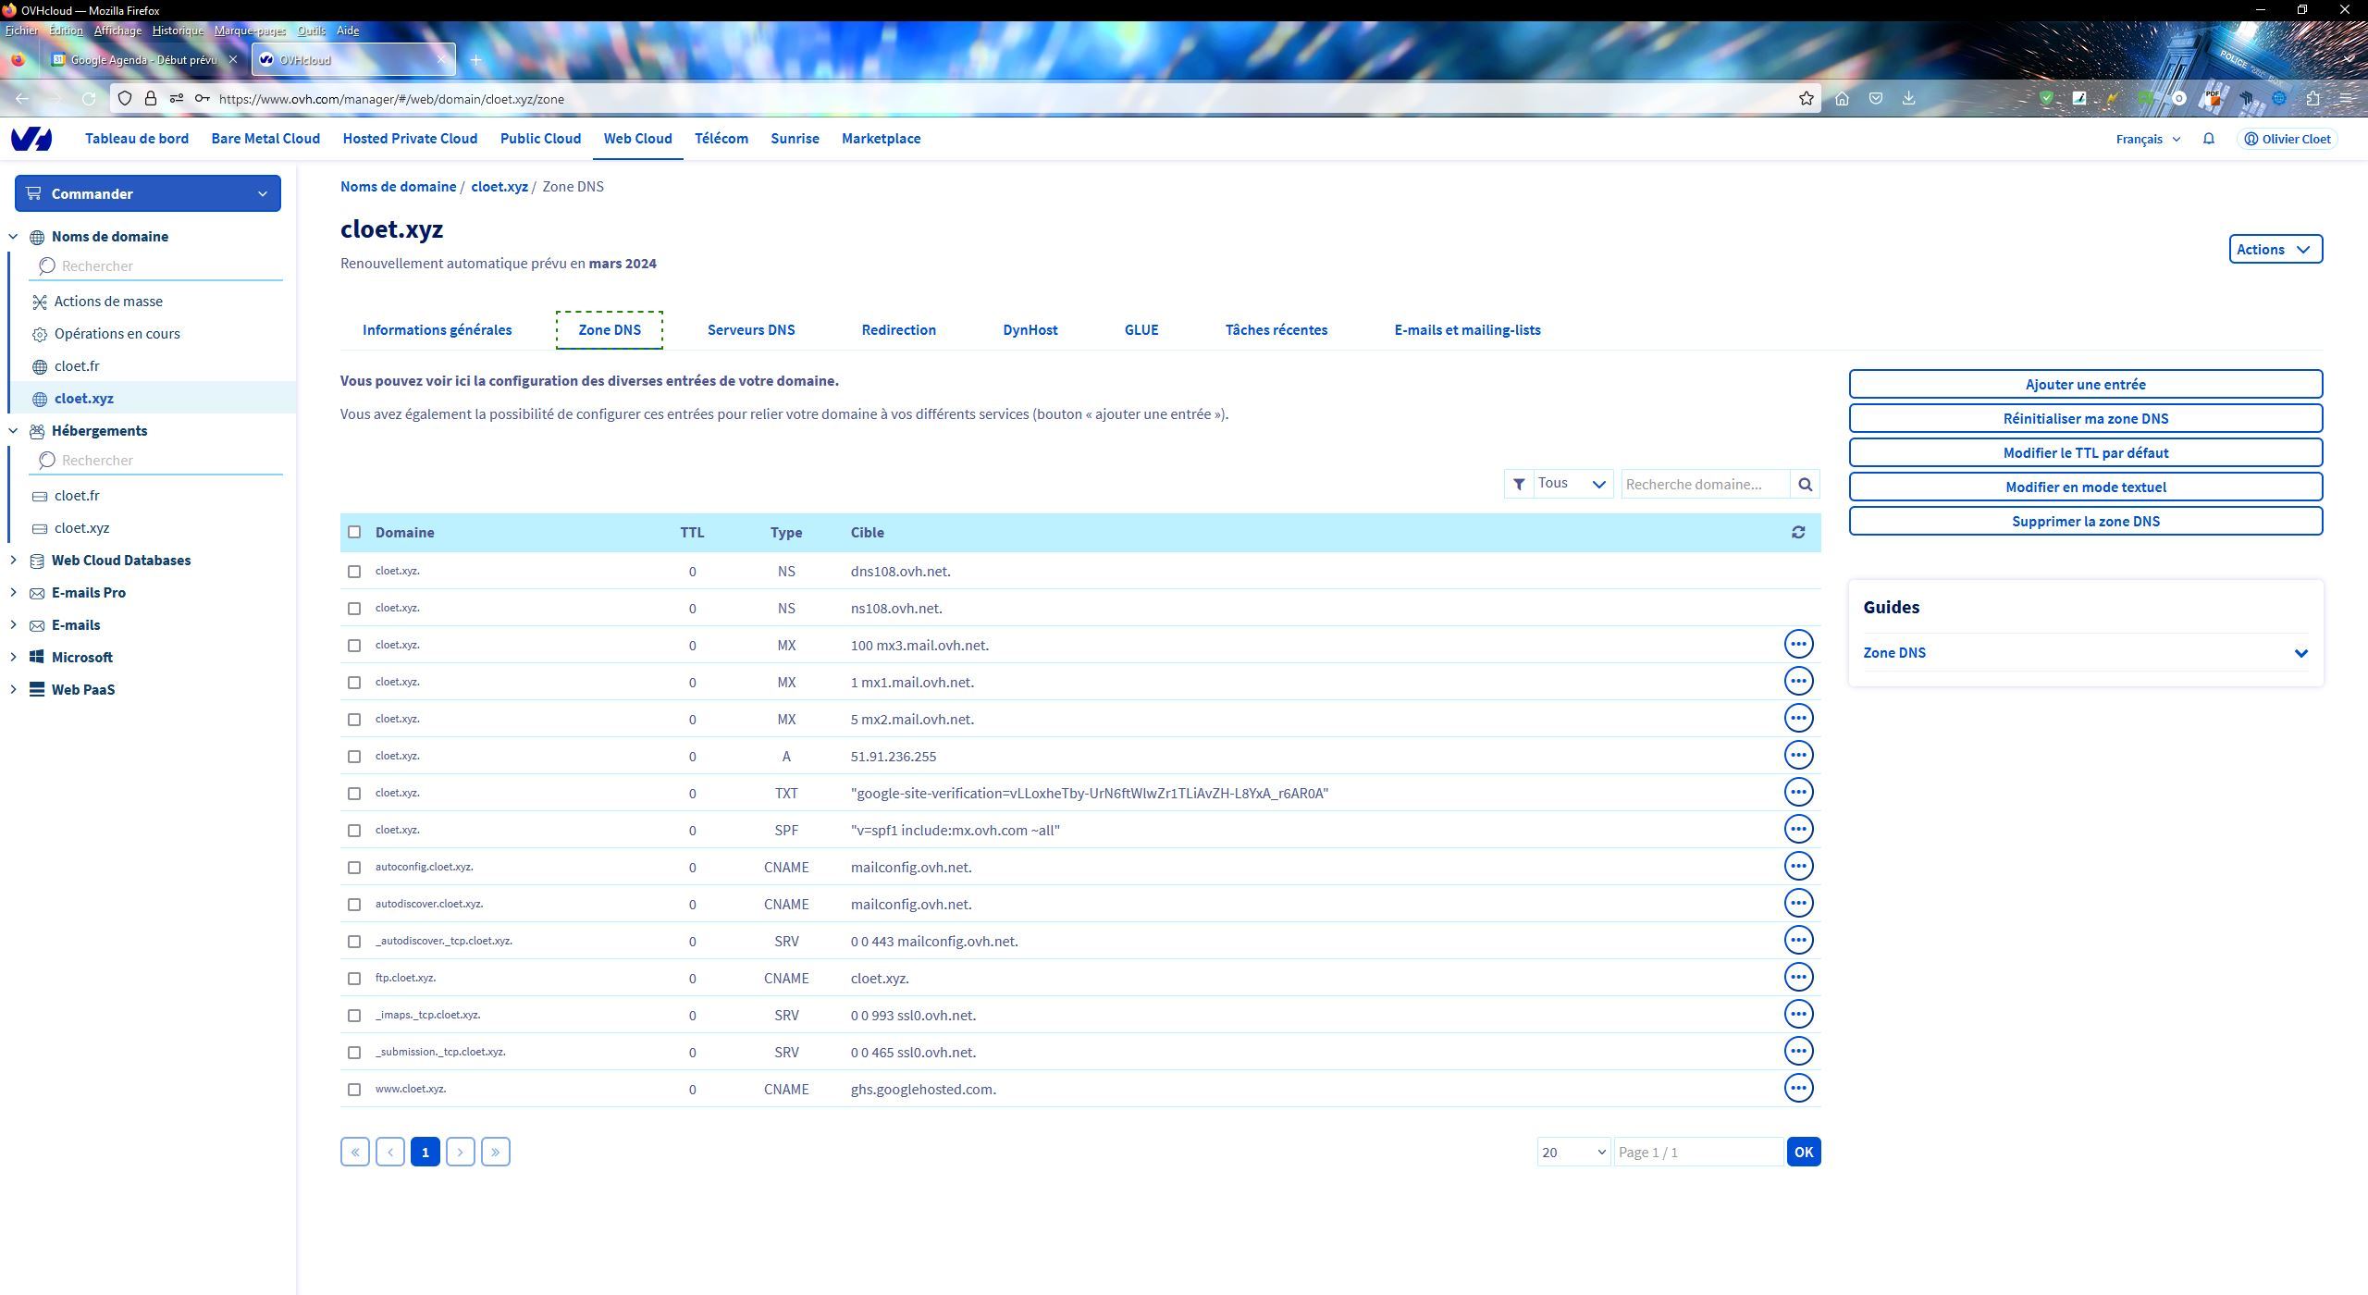Expand the Actions dropdown
Screen dimensions: 2368x1295
tap(2275, 249)
